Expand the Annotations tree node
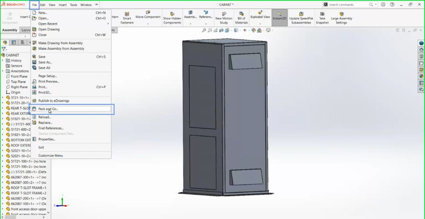 coord(3,71)
